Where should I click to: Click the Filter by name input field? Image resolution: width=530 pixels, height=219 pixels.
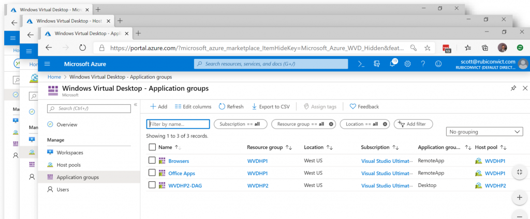(178, 124)
